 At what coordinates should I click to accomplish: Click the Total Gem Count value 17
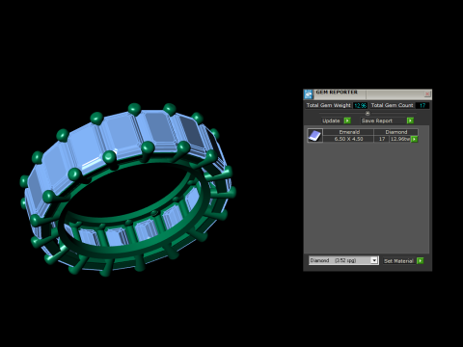pos(422,105)
